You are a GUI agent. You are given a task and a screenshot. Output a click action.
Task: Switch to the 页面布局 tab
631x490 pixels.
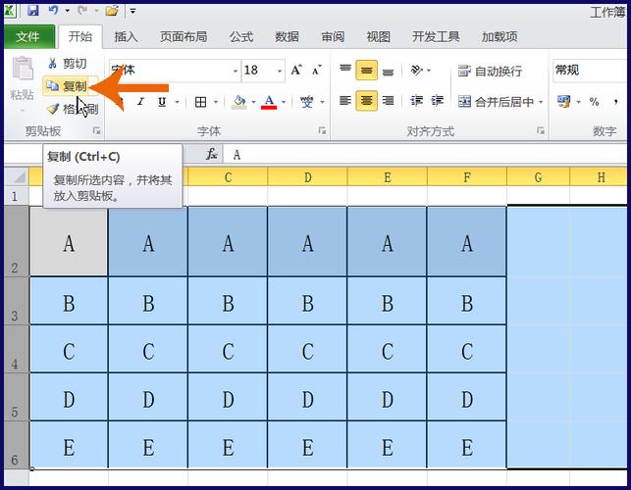184,37
